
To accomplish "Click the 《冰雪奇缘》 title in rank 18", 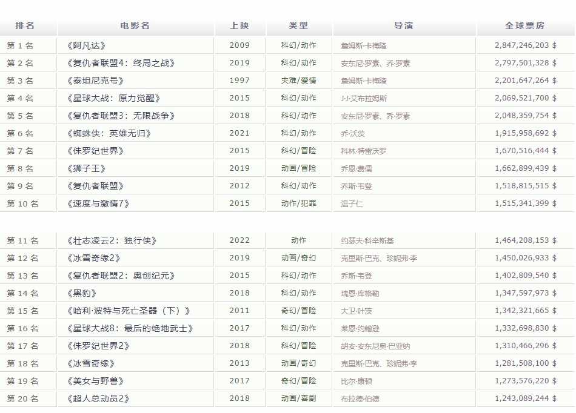I will pos(91,364).
